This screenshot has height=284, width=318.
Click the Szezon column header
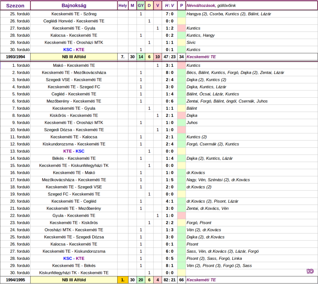[x=15, y=6]
